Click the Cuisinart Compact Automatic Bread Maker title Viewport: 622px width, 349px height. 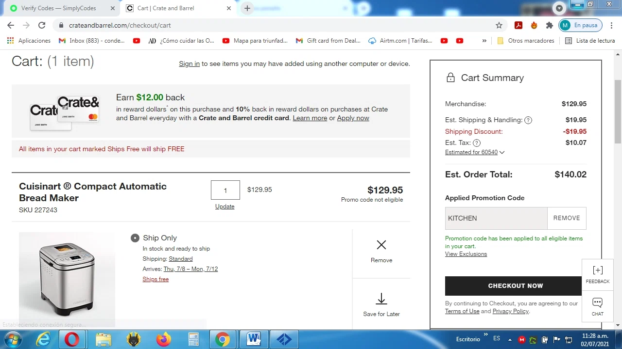pyautogui.click(x=93, y=192)
